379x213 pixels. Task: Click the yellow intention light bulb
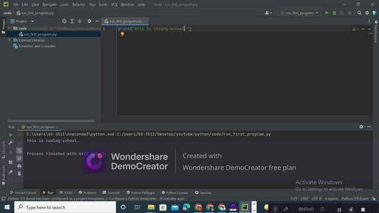point(123,34)
